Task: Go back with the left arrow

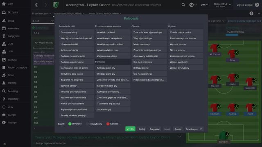Action: click(36, 5)
